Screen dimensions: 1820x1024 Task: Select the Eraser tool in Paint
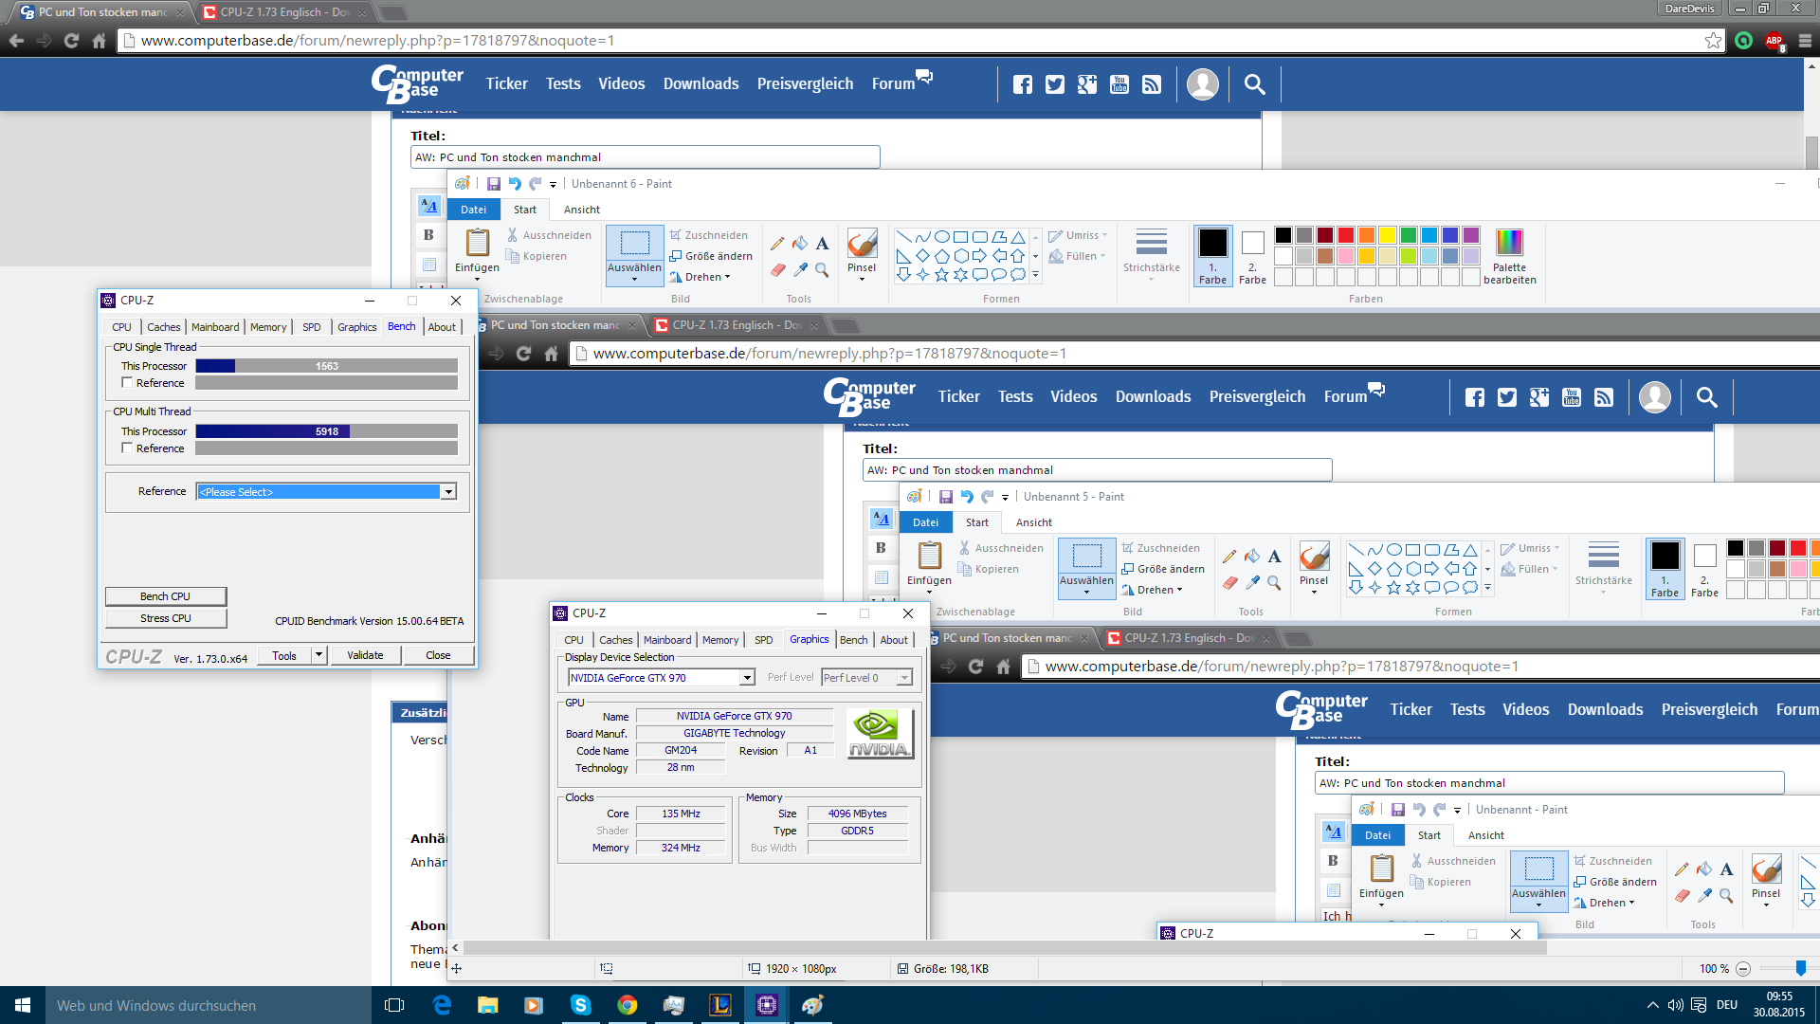point(777,270)
